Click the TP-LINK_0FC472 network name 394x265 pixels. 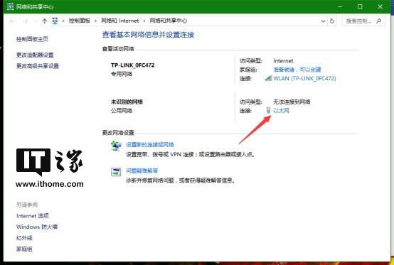click(x=133, y=65)
